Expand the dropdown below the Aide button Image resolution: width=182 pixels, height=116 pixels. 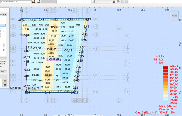3,77
